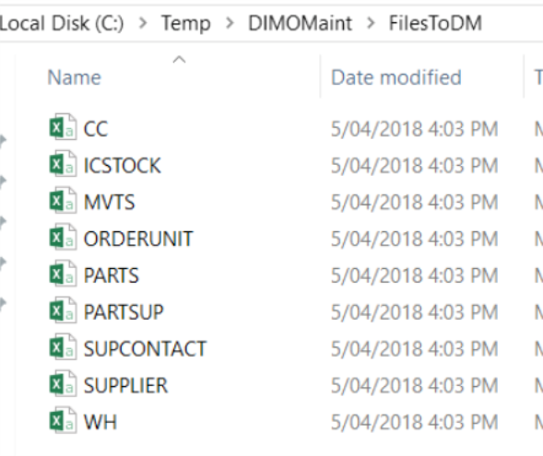Select the SUPCONTACT file name
543x456 pixels.
pyautogui.click(x=145, y=348)
